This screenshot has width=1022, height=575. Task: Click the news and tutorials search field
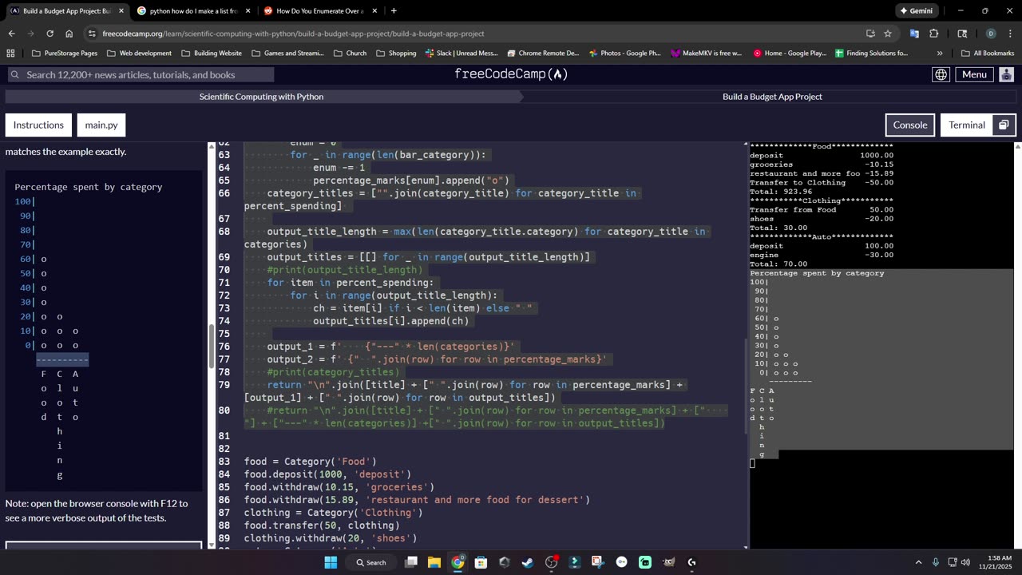click(x=141, y=74)
